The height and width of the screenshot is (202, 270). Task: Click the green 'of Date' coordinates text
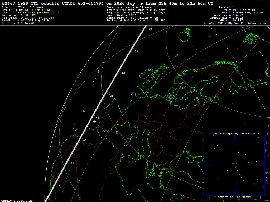coord(28,18)
